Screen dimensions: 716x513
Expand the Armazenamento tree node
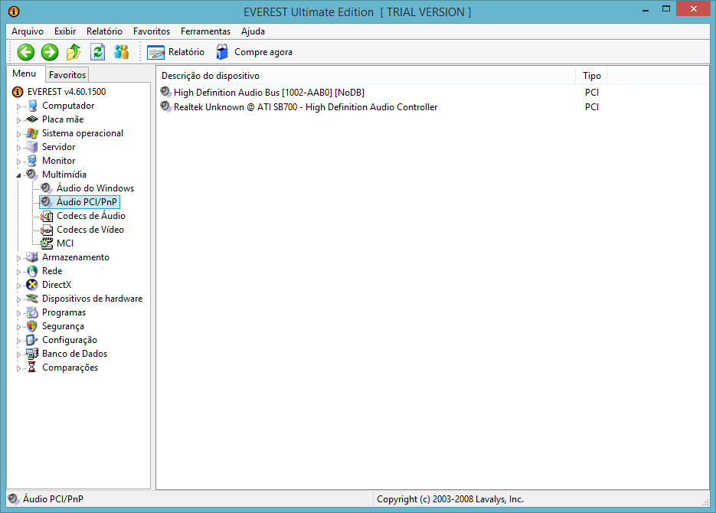[x=18, y=258]
